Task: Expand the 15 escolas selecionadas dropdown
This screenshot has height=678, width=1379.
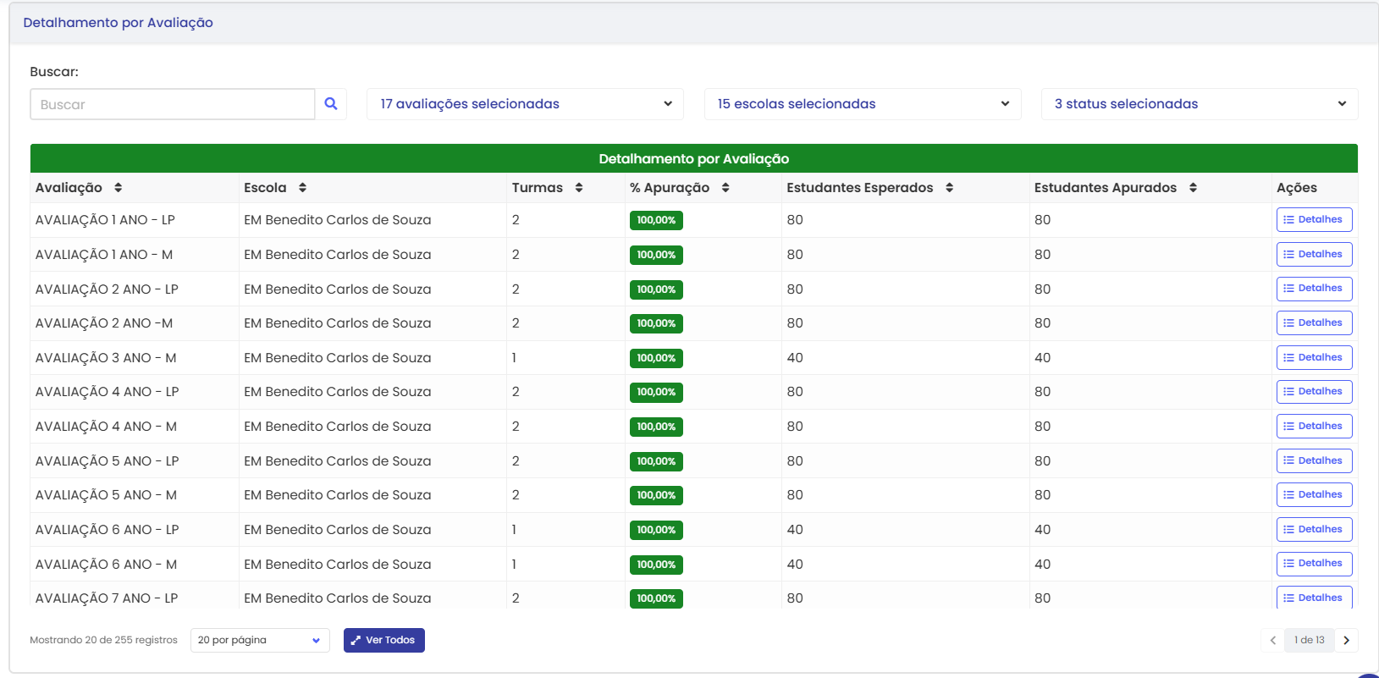Action: coord(863,104)
